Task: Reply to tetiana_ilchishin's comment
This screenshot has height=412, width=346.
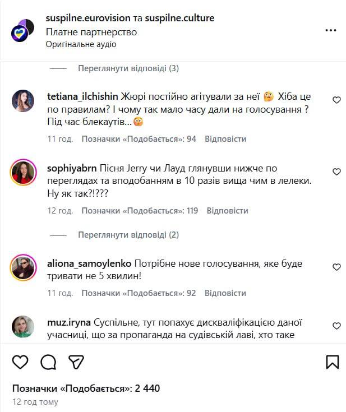Action: click(225, 139)
